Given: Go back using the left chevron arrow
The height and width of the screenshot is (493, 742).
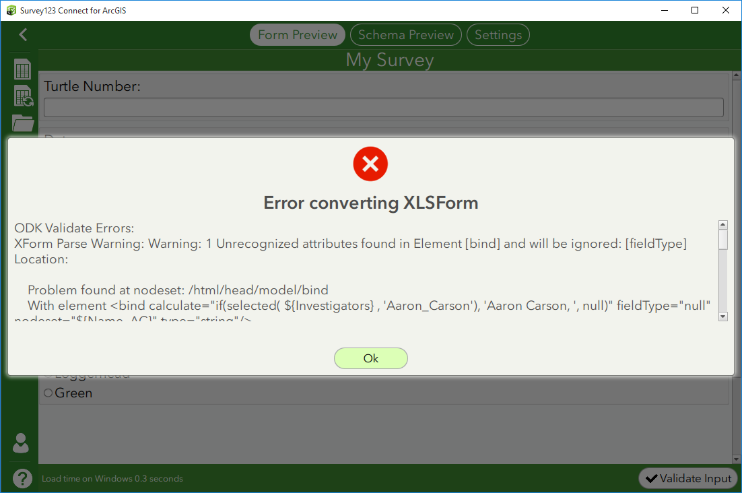Looking at the screenshot, I should pyautogui.click(x=23, y=34).
